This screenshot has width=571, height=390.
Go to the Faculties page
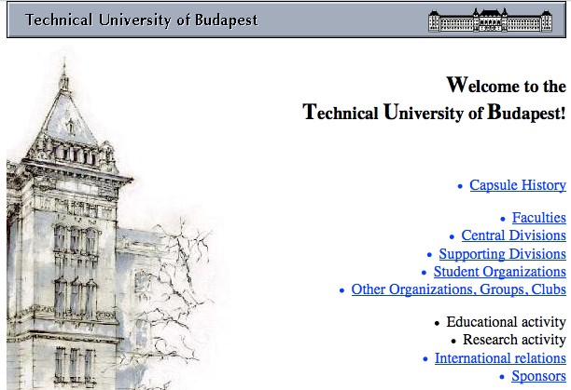[539, 218]
